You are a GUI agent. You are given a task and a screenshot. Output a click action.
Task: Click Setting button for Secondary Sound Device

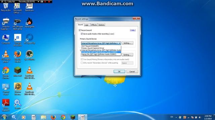[x=127, y=55]
